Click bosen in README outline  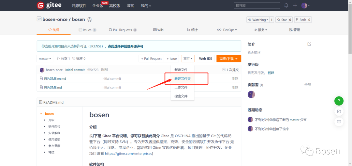tap(50, 114)
